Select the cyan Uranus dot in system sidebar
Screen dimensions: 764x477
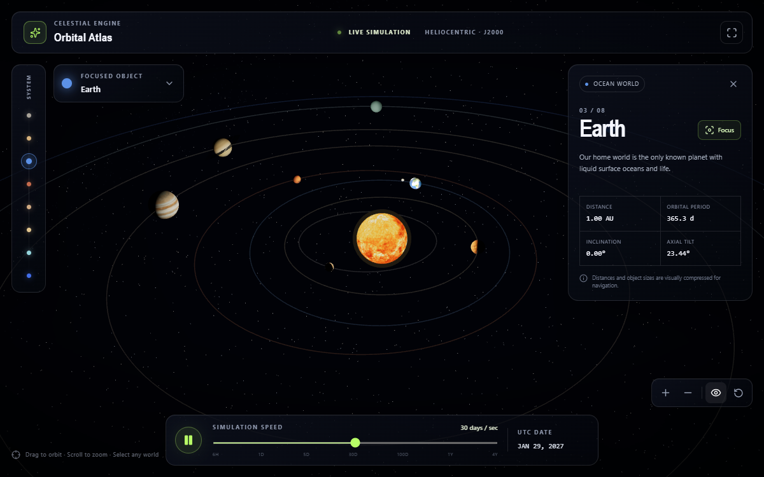tap(29, 253)
